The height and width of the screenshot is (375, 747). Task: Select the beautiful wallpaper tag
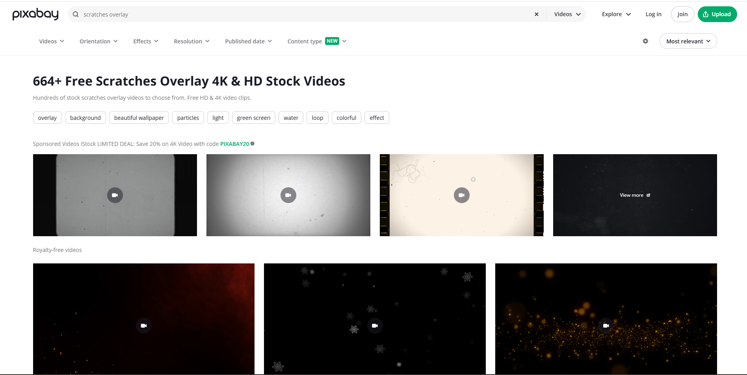pos(139,118)
